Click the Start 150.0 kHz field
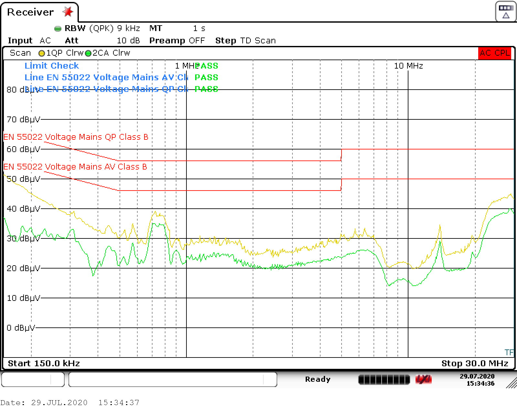The image size is (517, 418). pyautogui.click(x=44, y=364)
